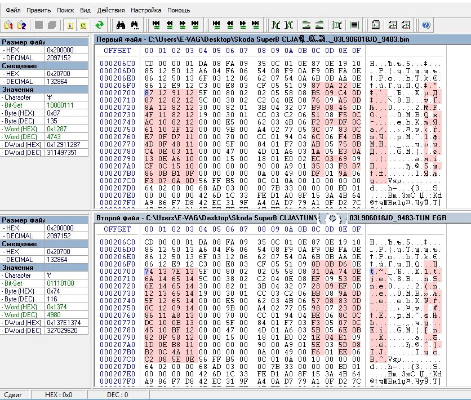Toggle the yellow 'C' panel button

tap(83, 25)
